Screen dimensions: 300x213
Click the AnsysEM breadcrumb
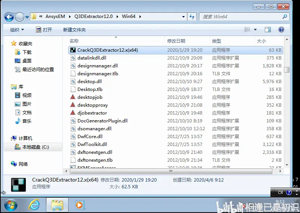pos(55,16)
